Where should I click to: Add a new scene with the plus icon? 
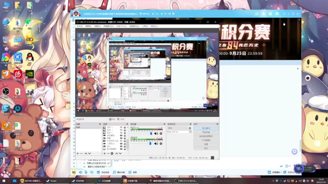click(x=77, y=154)
